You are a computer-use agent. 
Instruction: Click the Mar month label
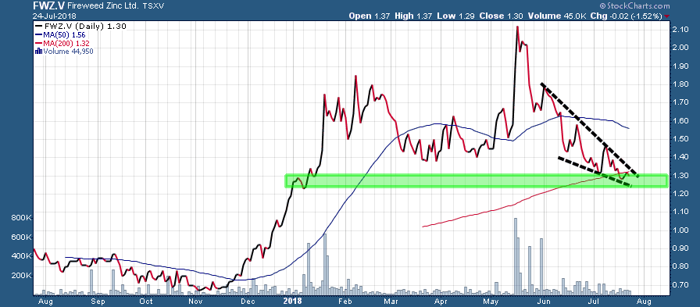(391, 302)
